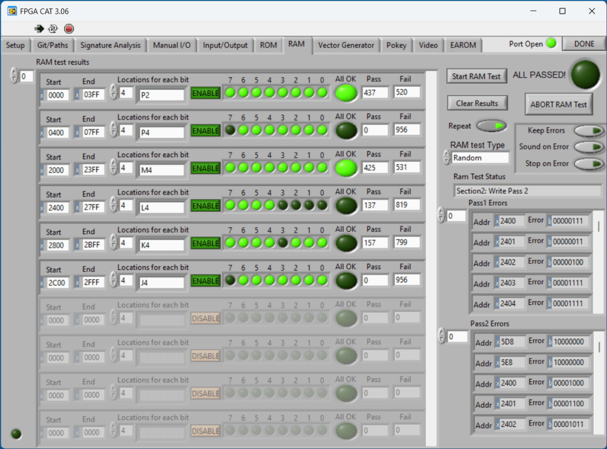607x449 pixels.
Task: Click the Port Open green LED indicator
Action: pos(551,43)
